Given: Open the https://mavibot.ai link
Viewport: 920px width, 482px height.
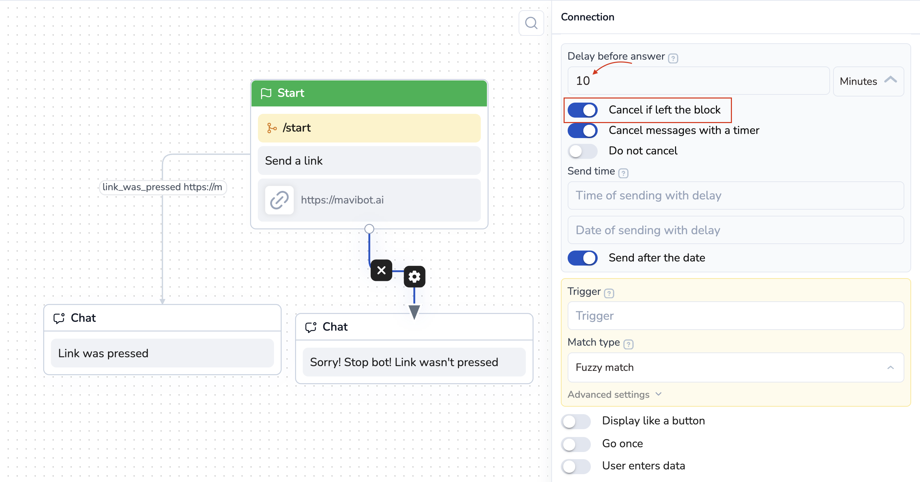Looking at the screenshot, I should click(x=342, y=200).
